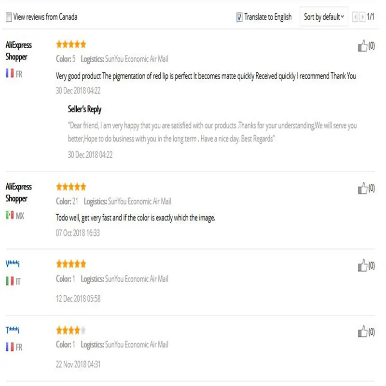
Task: Click the Italy flag icon
Action: click(10, 281)
